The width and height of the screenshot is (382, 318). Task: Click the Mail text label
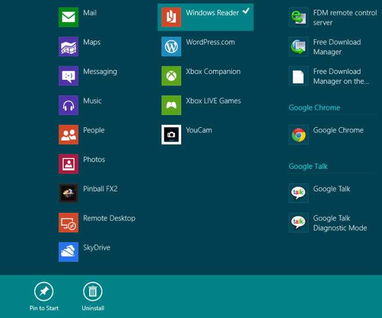point(90,13)
